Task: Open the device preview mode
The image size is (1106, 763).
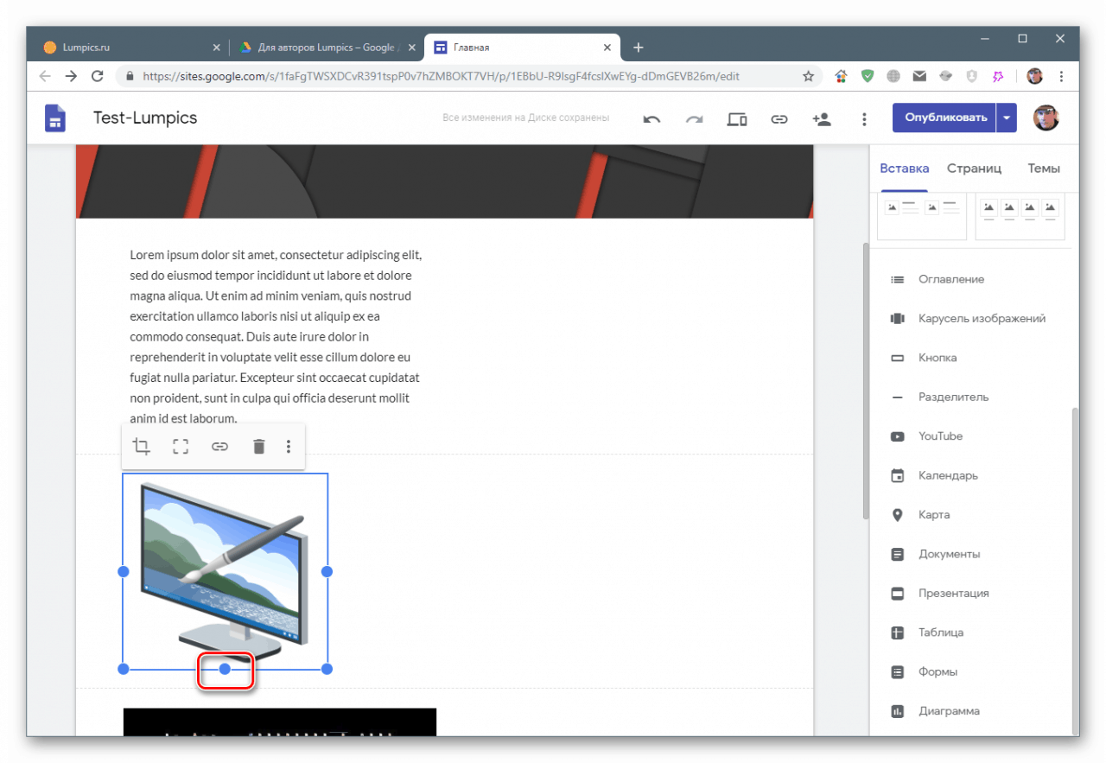Action: [737, 119]
